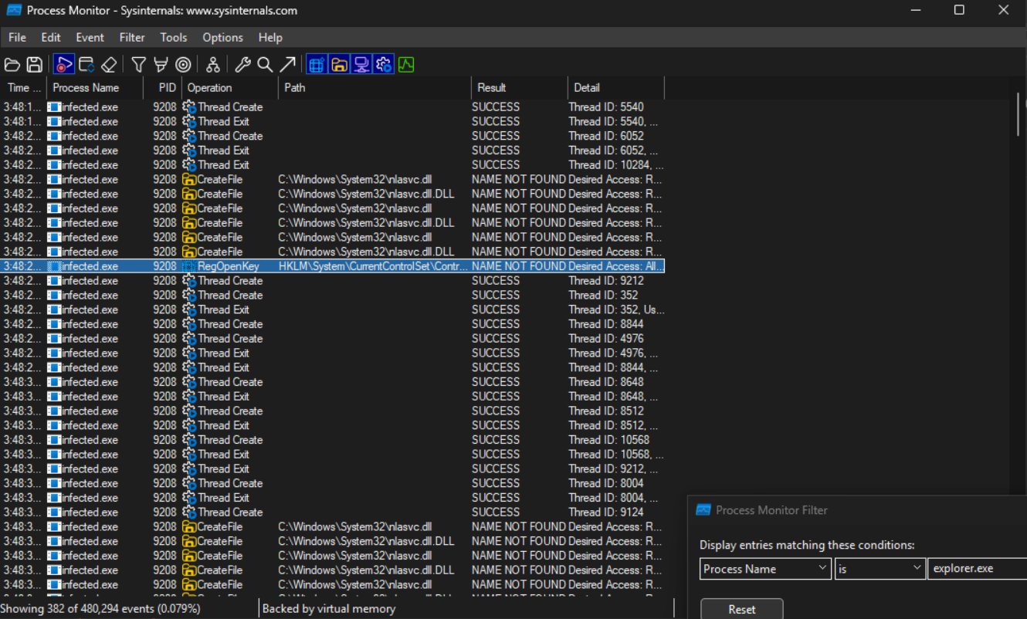Viewport: 1027px width, 619px height.
Task: Click the Process Monitor Filter dialog icon
Action: click(703, 510)
